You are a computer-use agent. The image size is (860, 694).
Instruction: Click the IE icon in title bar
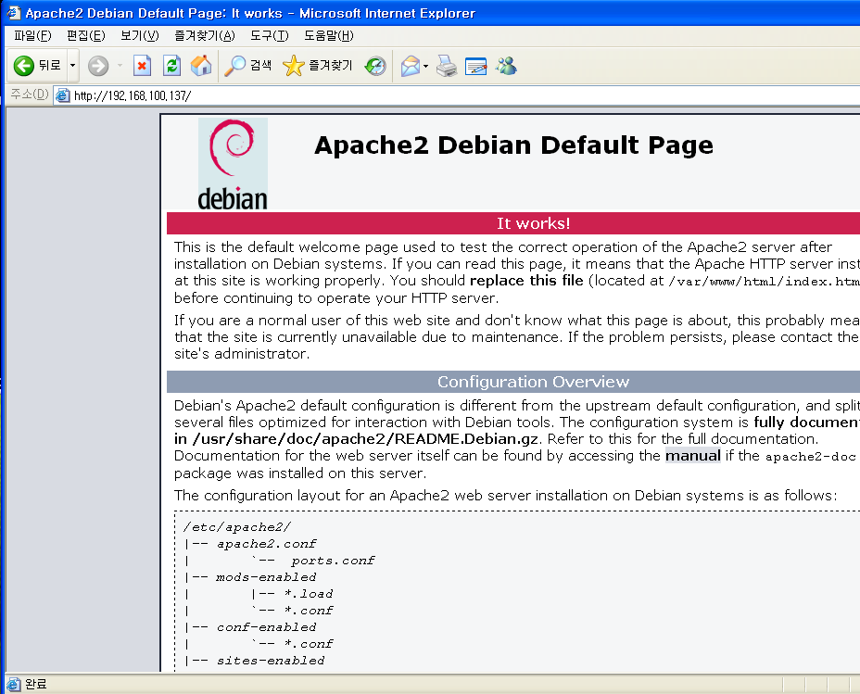pyautogui.click(x=13, y=13)
